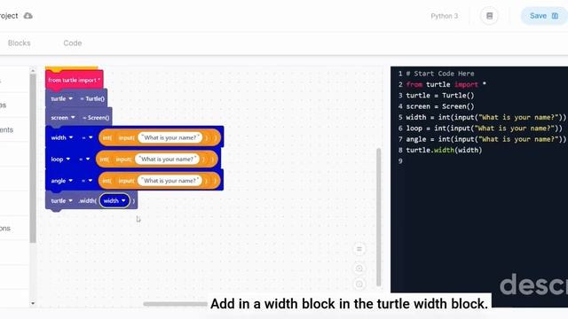This screenshot has height=319, width=568.
Task: Click the toolbox scrollbar up arrow
Action: tap(33, 71)
